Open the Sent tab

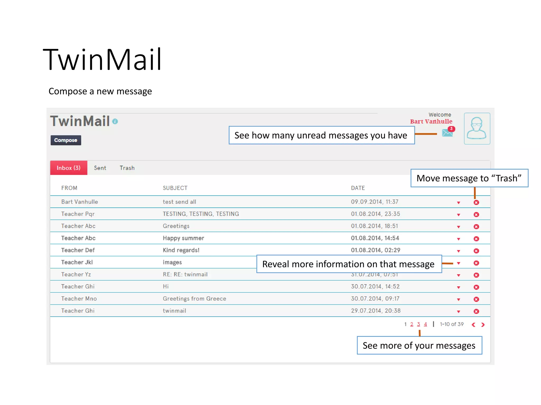coord(100,168)
